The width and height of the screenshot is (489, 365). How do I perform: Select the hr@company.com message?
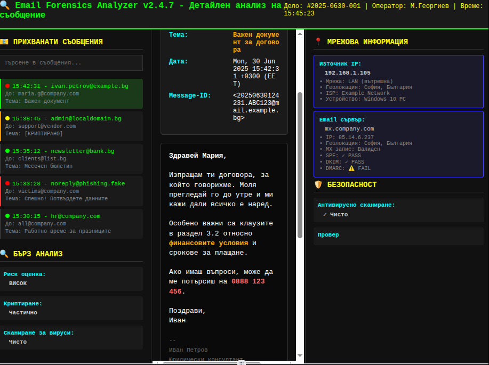pos(71,223)
